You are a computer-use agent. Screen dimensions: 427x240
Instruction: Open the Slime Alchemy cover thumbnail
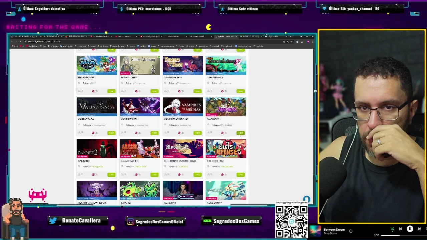pyautogui.click(x=140, y=65)
